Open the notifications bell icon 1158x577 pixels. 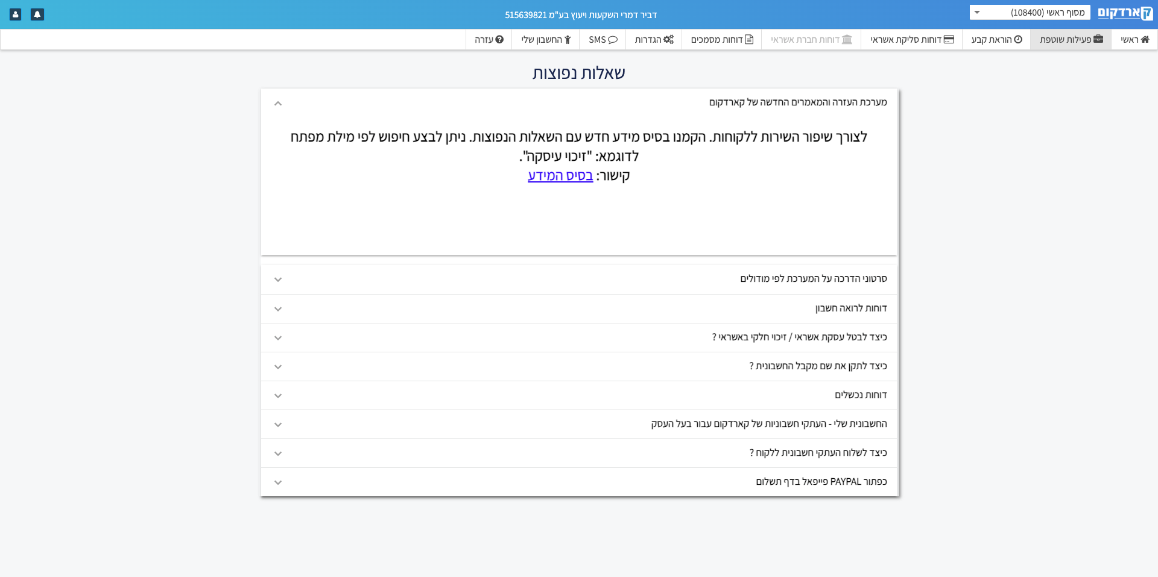(x=37, y=14)
